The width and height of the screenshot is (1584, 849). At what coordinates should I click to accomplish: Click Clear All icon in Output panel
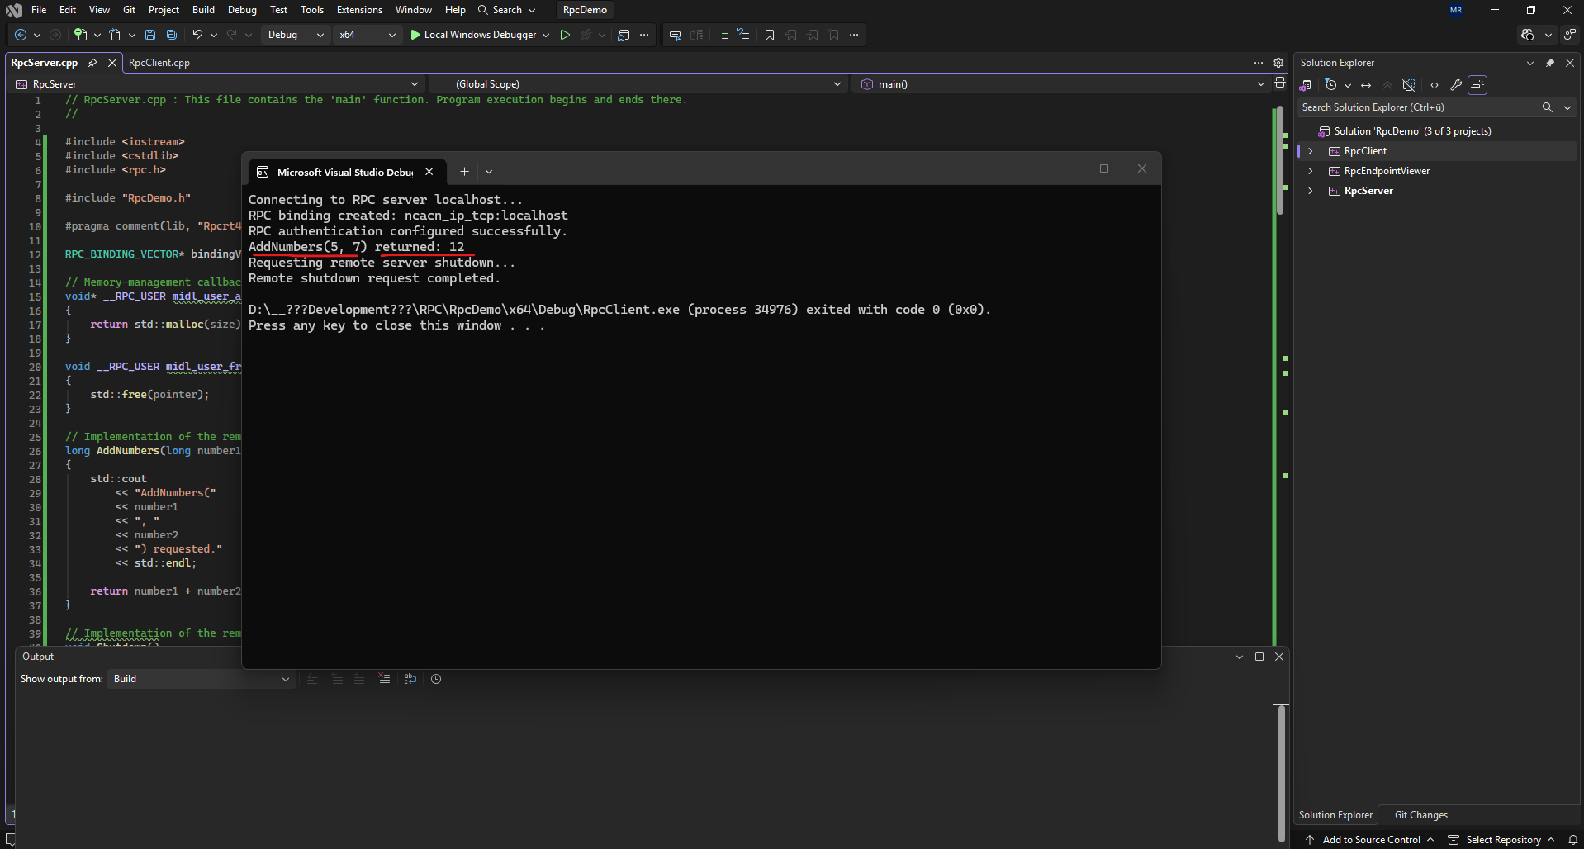(384, 679)
